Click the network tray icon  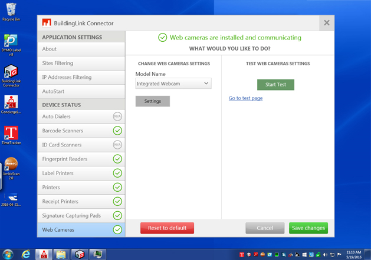[332, 255]
